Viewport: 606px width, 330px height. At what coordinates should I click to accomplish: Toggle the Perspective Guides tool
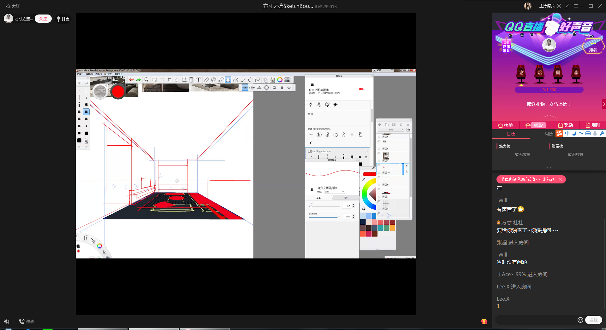pyautogui.click(x=228, y=80)
